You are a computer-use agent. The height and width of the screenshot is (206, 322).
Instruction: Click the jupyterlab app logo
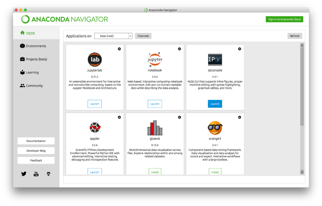(95, 59)
